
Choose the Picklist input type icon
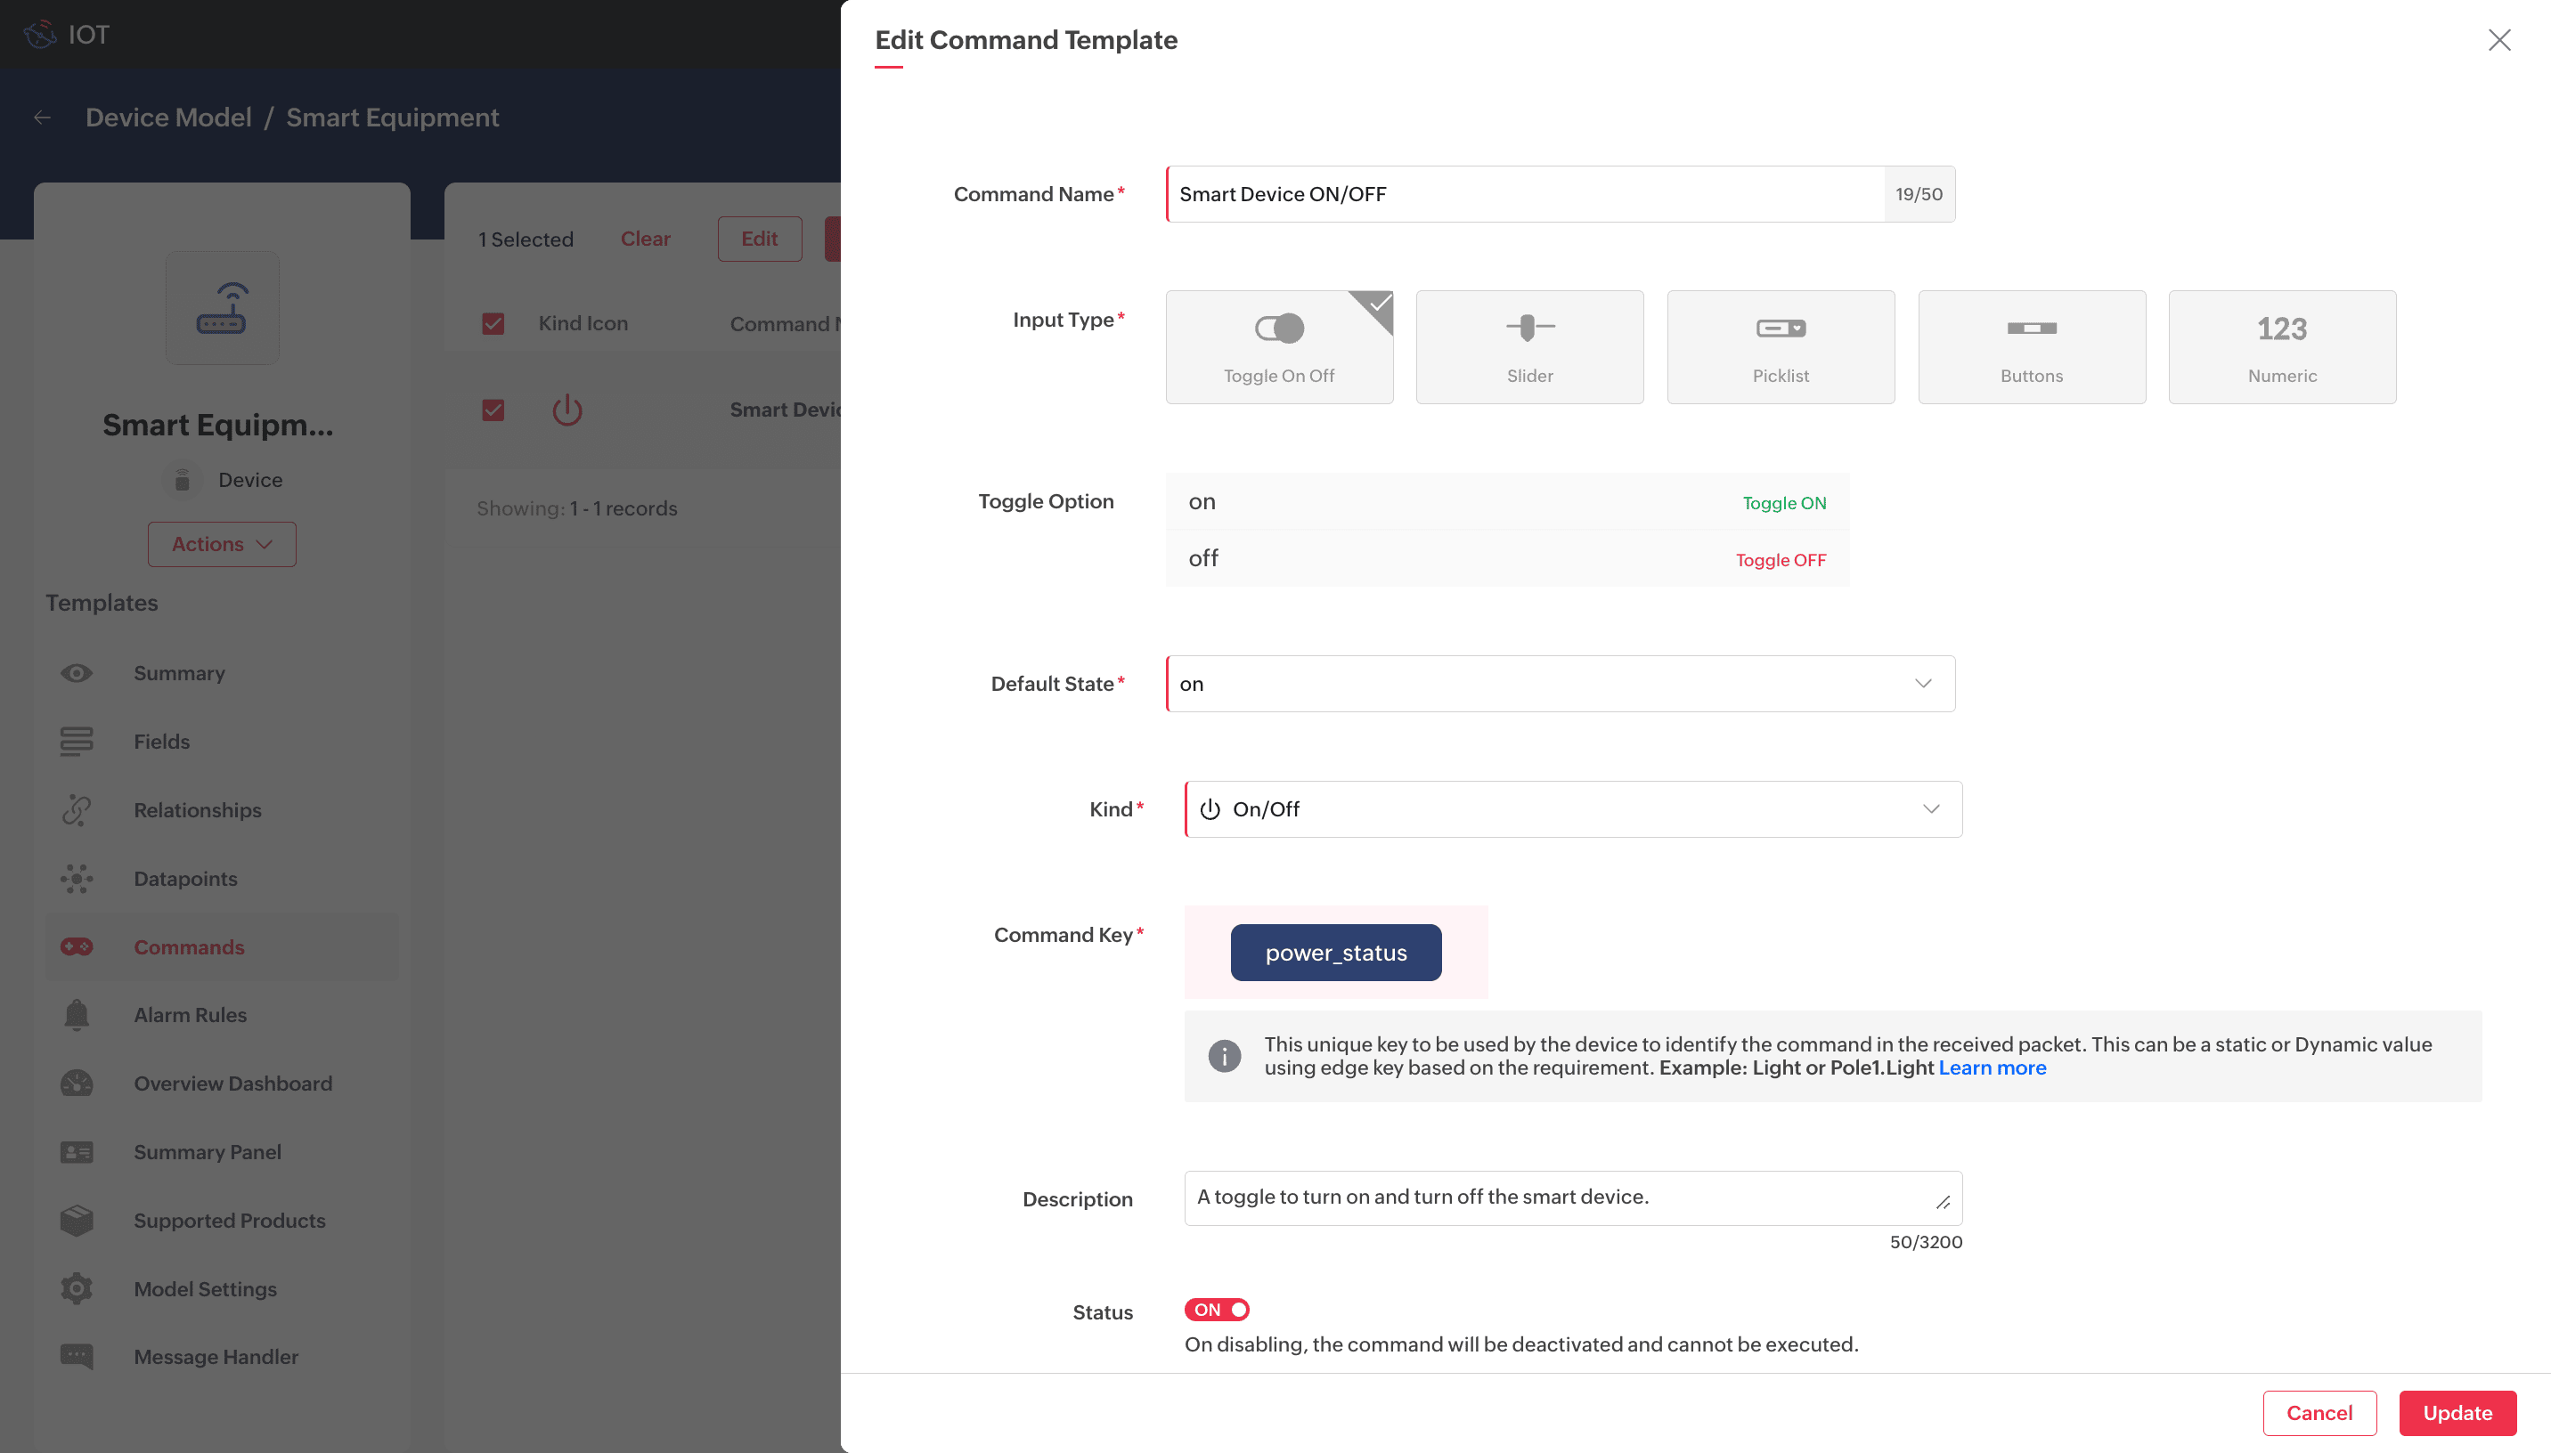coord(1780,328)
